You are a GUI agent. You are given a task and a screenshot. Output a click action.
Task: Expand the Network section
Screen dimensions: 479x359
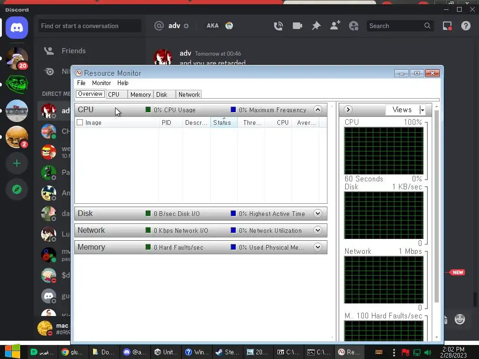click(x=318, y=230)
